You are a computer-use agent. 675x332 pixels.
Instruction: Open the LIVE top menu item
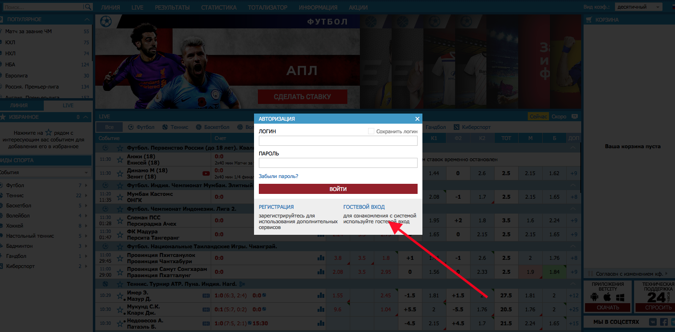click(138, 7)
